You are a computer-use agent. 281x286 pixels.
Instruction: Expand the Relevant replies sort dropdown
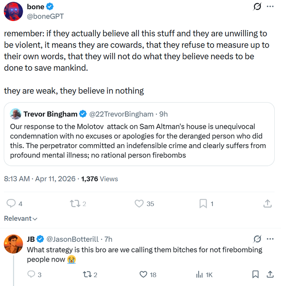click(21, 218)
